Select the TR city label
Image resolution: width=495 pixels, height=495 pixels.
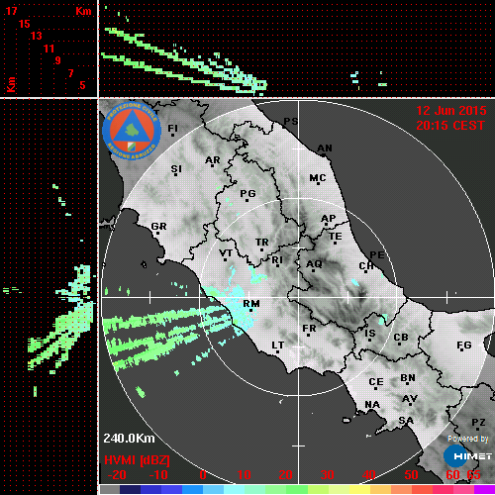(262, 243)
